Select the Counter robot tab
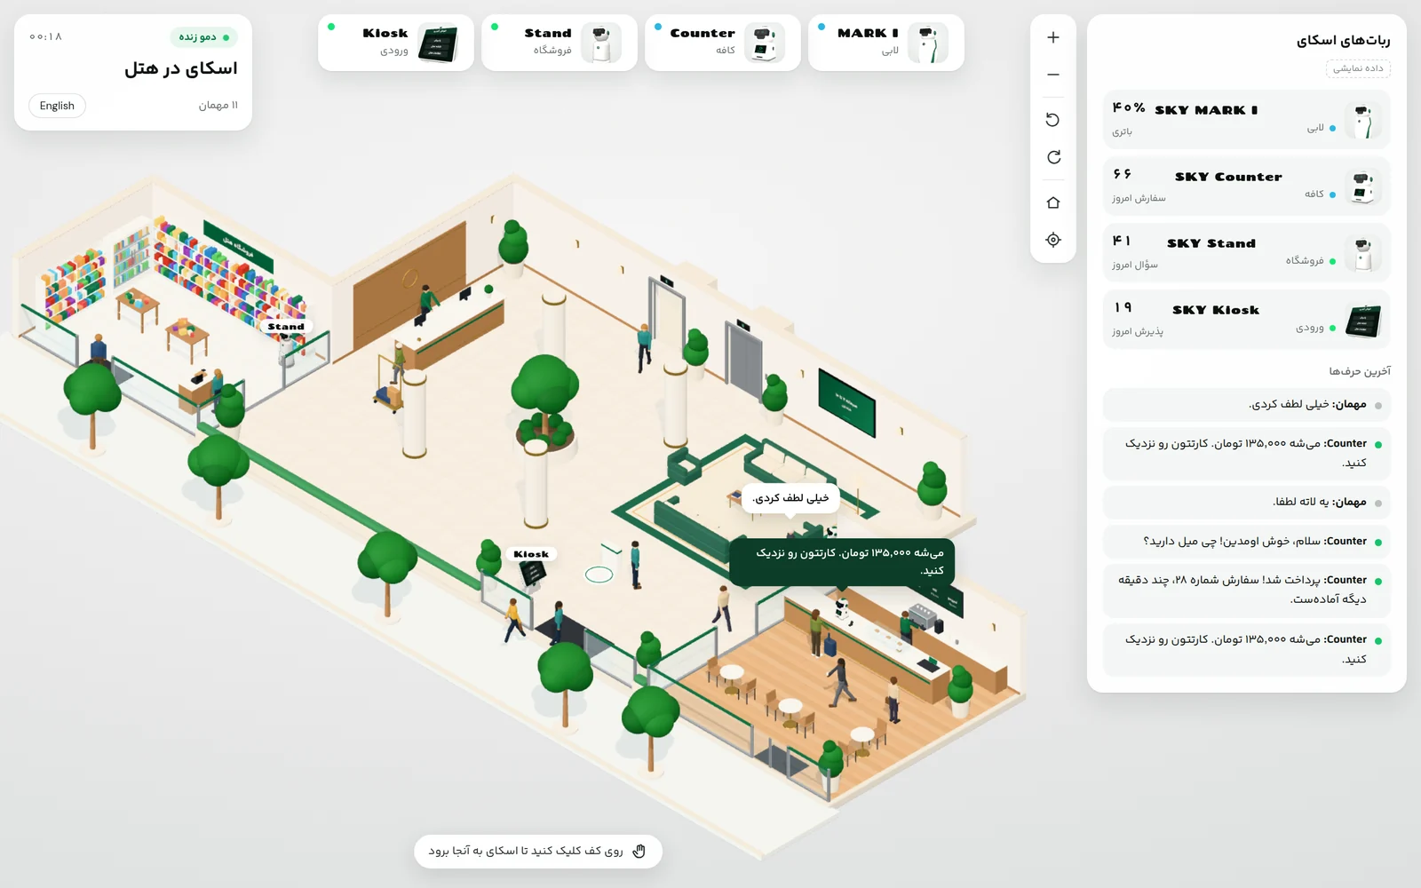The width and height of the screenshot is (1421, 888). 723,43
